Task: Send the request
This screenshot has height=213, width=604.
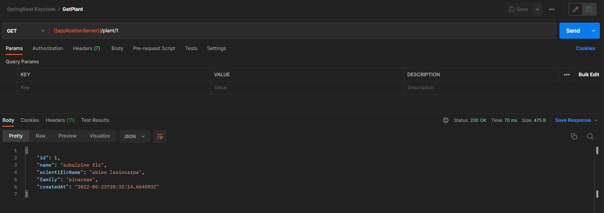Action: coord(573,31)
